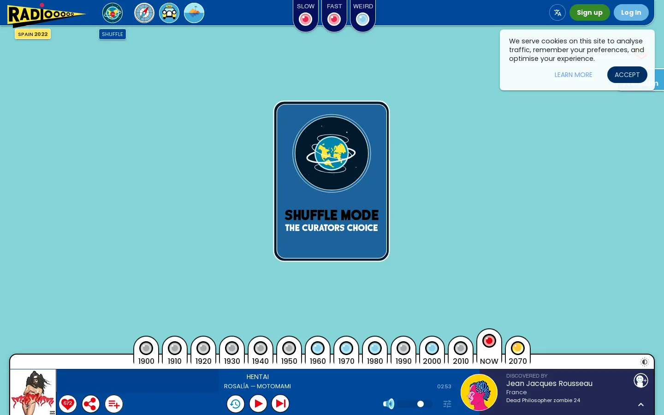Open the listening history icon
The height and width of the screenshot is (415, 664).
pyautogui.click(x=235, y=404)
